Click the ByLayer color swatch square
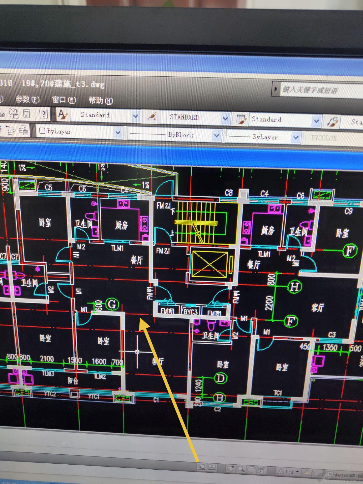Image resolution: width=363 pixels, height=484 pixels. [x=42, y=131]
